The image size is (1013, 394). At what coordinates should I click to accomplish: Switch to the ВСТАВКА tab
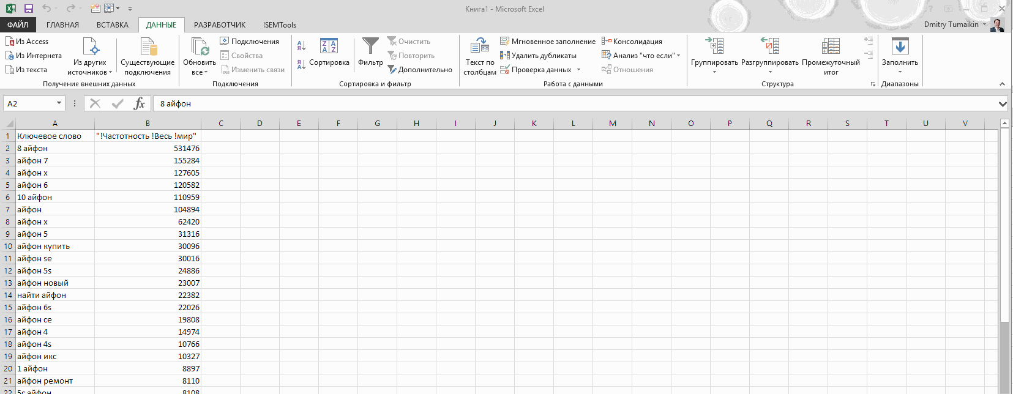[113, 25]
